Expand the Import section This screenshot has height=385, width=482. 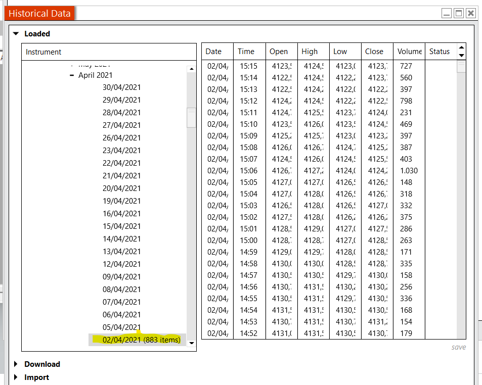click(16, 377)
